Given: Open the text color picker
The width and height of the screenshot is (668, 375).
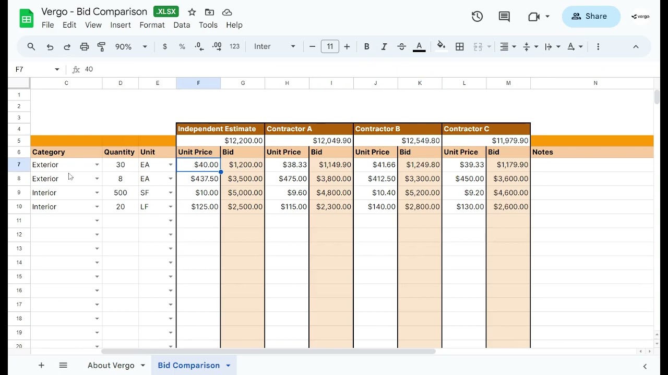Looking at the screenshot, I should click(419, 47).
